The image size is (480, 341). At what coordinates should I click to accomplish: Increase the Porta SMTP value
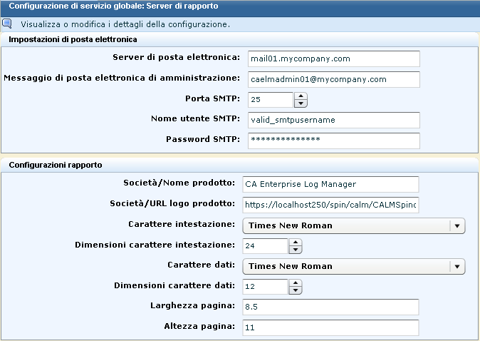click(301, 96)
